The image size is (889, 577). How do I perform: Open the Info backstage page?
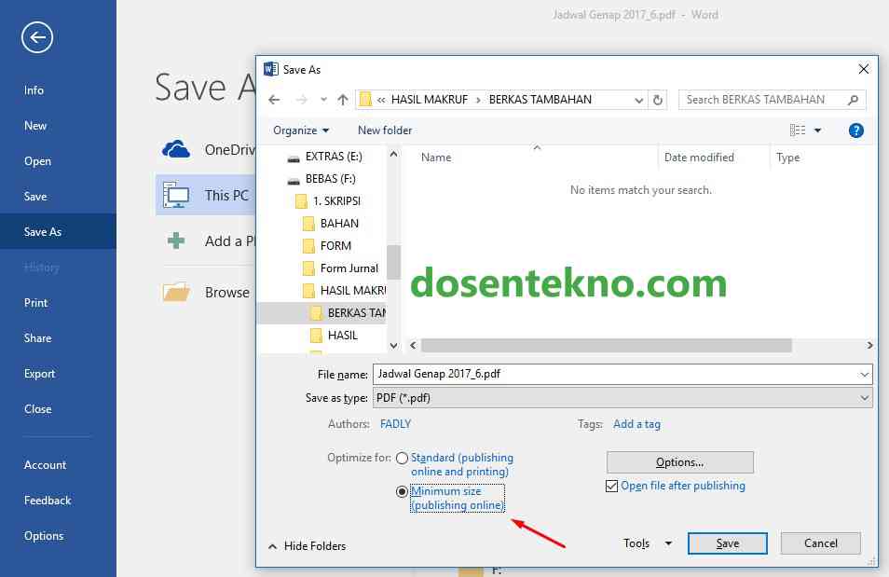pos(34,90)
